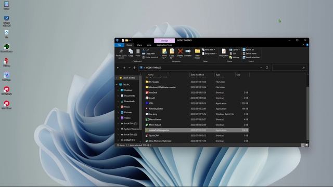Create a New folder

(x=197, y=54)
